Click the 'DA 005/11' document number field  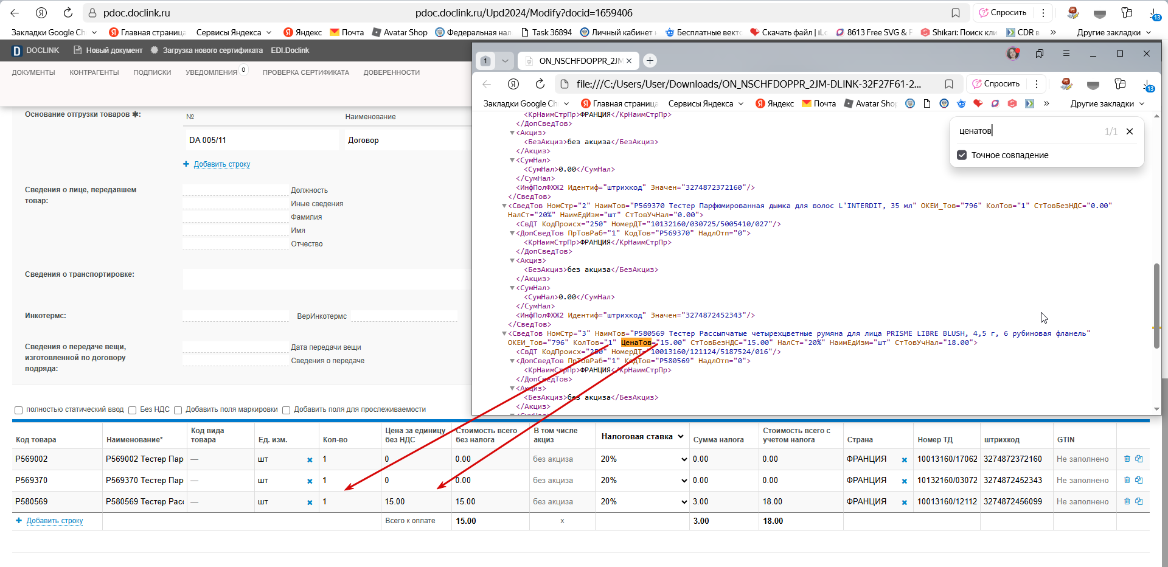(x=262, y=140)
